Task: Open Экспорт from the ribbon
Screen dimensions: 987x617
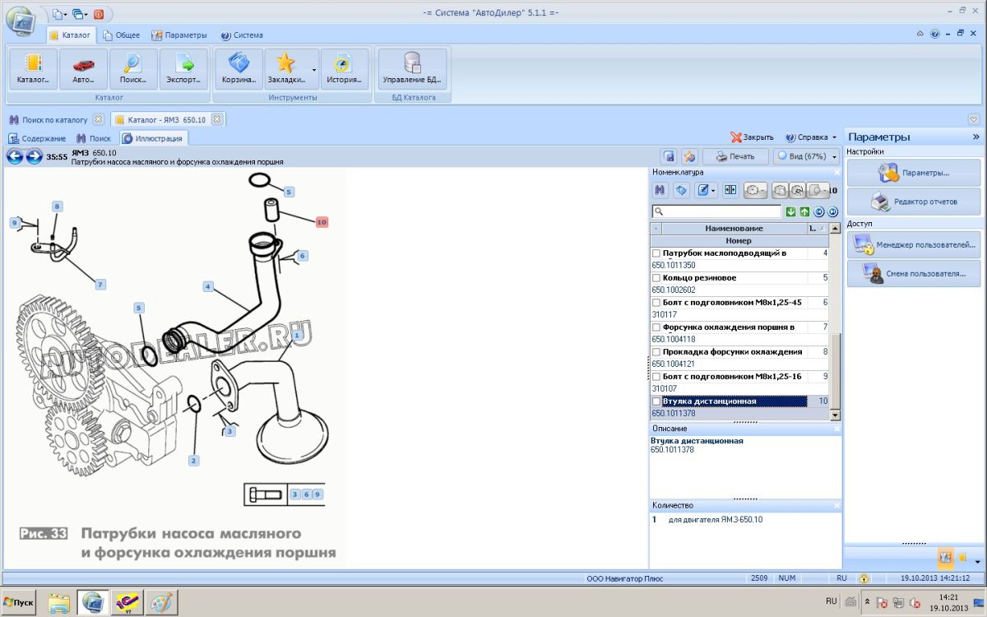Action: (x=183, y=69)
